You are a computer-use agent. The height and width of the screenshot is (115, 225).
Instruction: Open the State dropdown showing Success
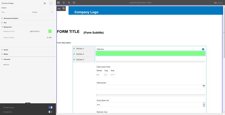[x=42, y=12]
